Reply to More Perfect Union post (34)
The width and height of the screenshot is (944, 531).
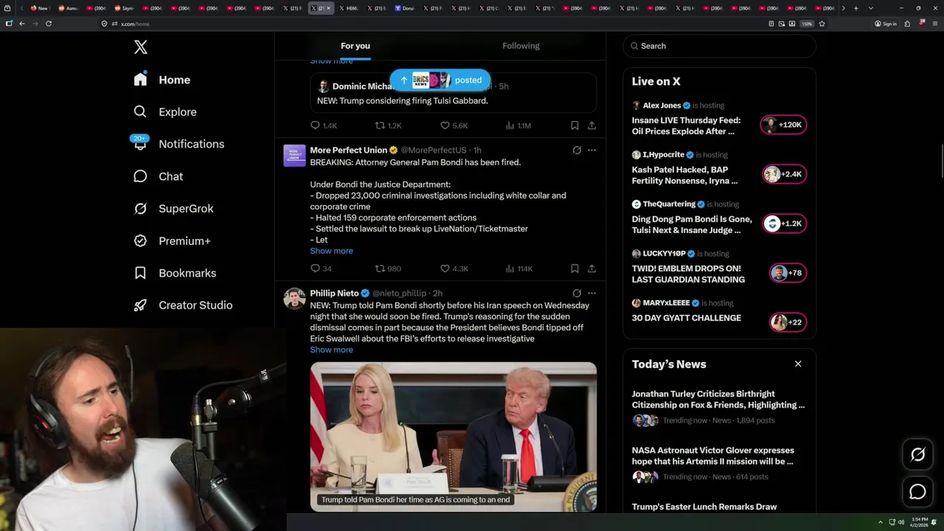click(321, 268)
